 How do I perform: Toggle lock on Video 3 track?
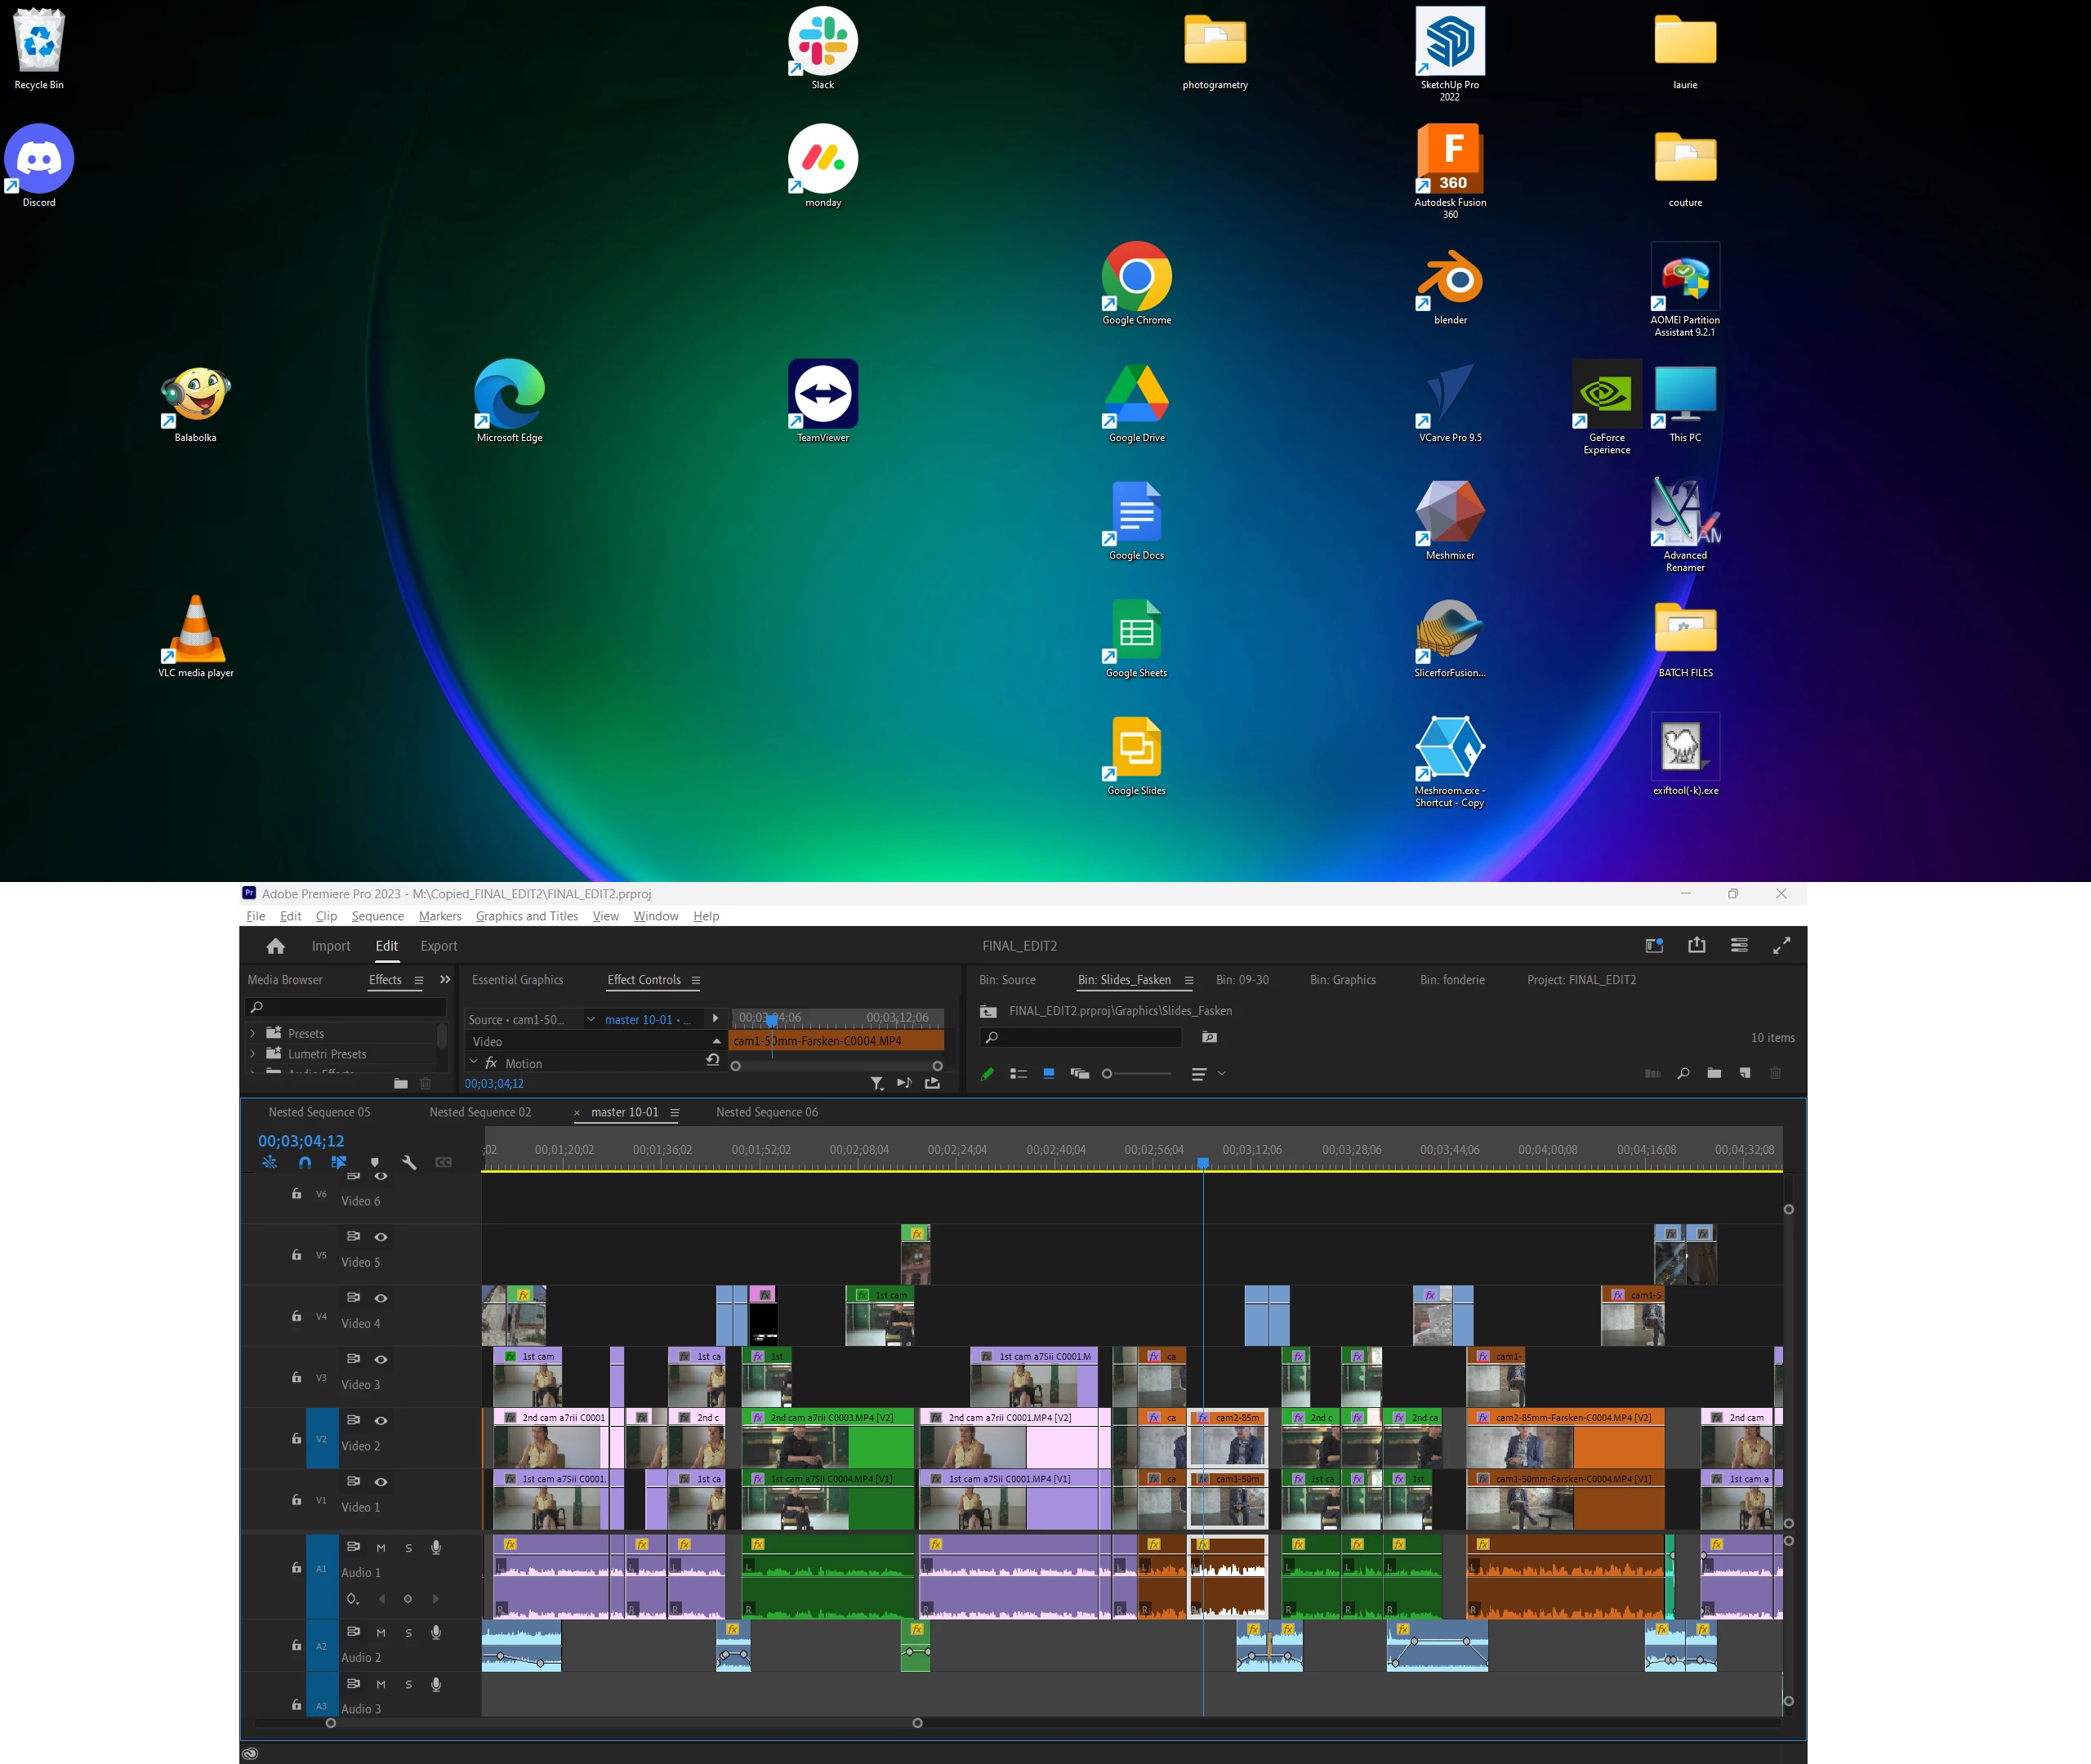296,1377
